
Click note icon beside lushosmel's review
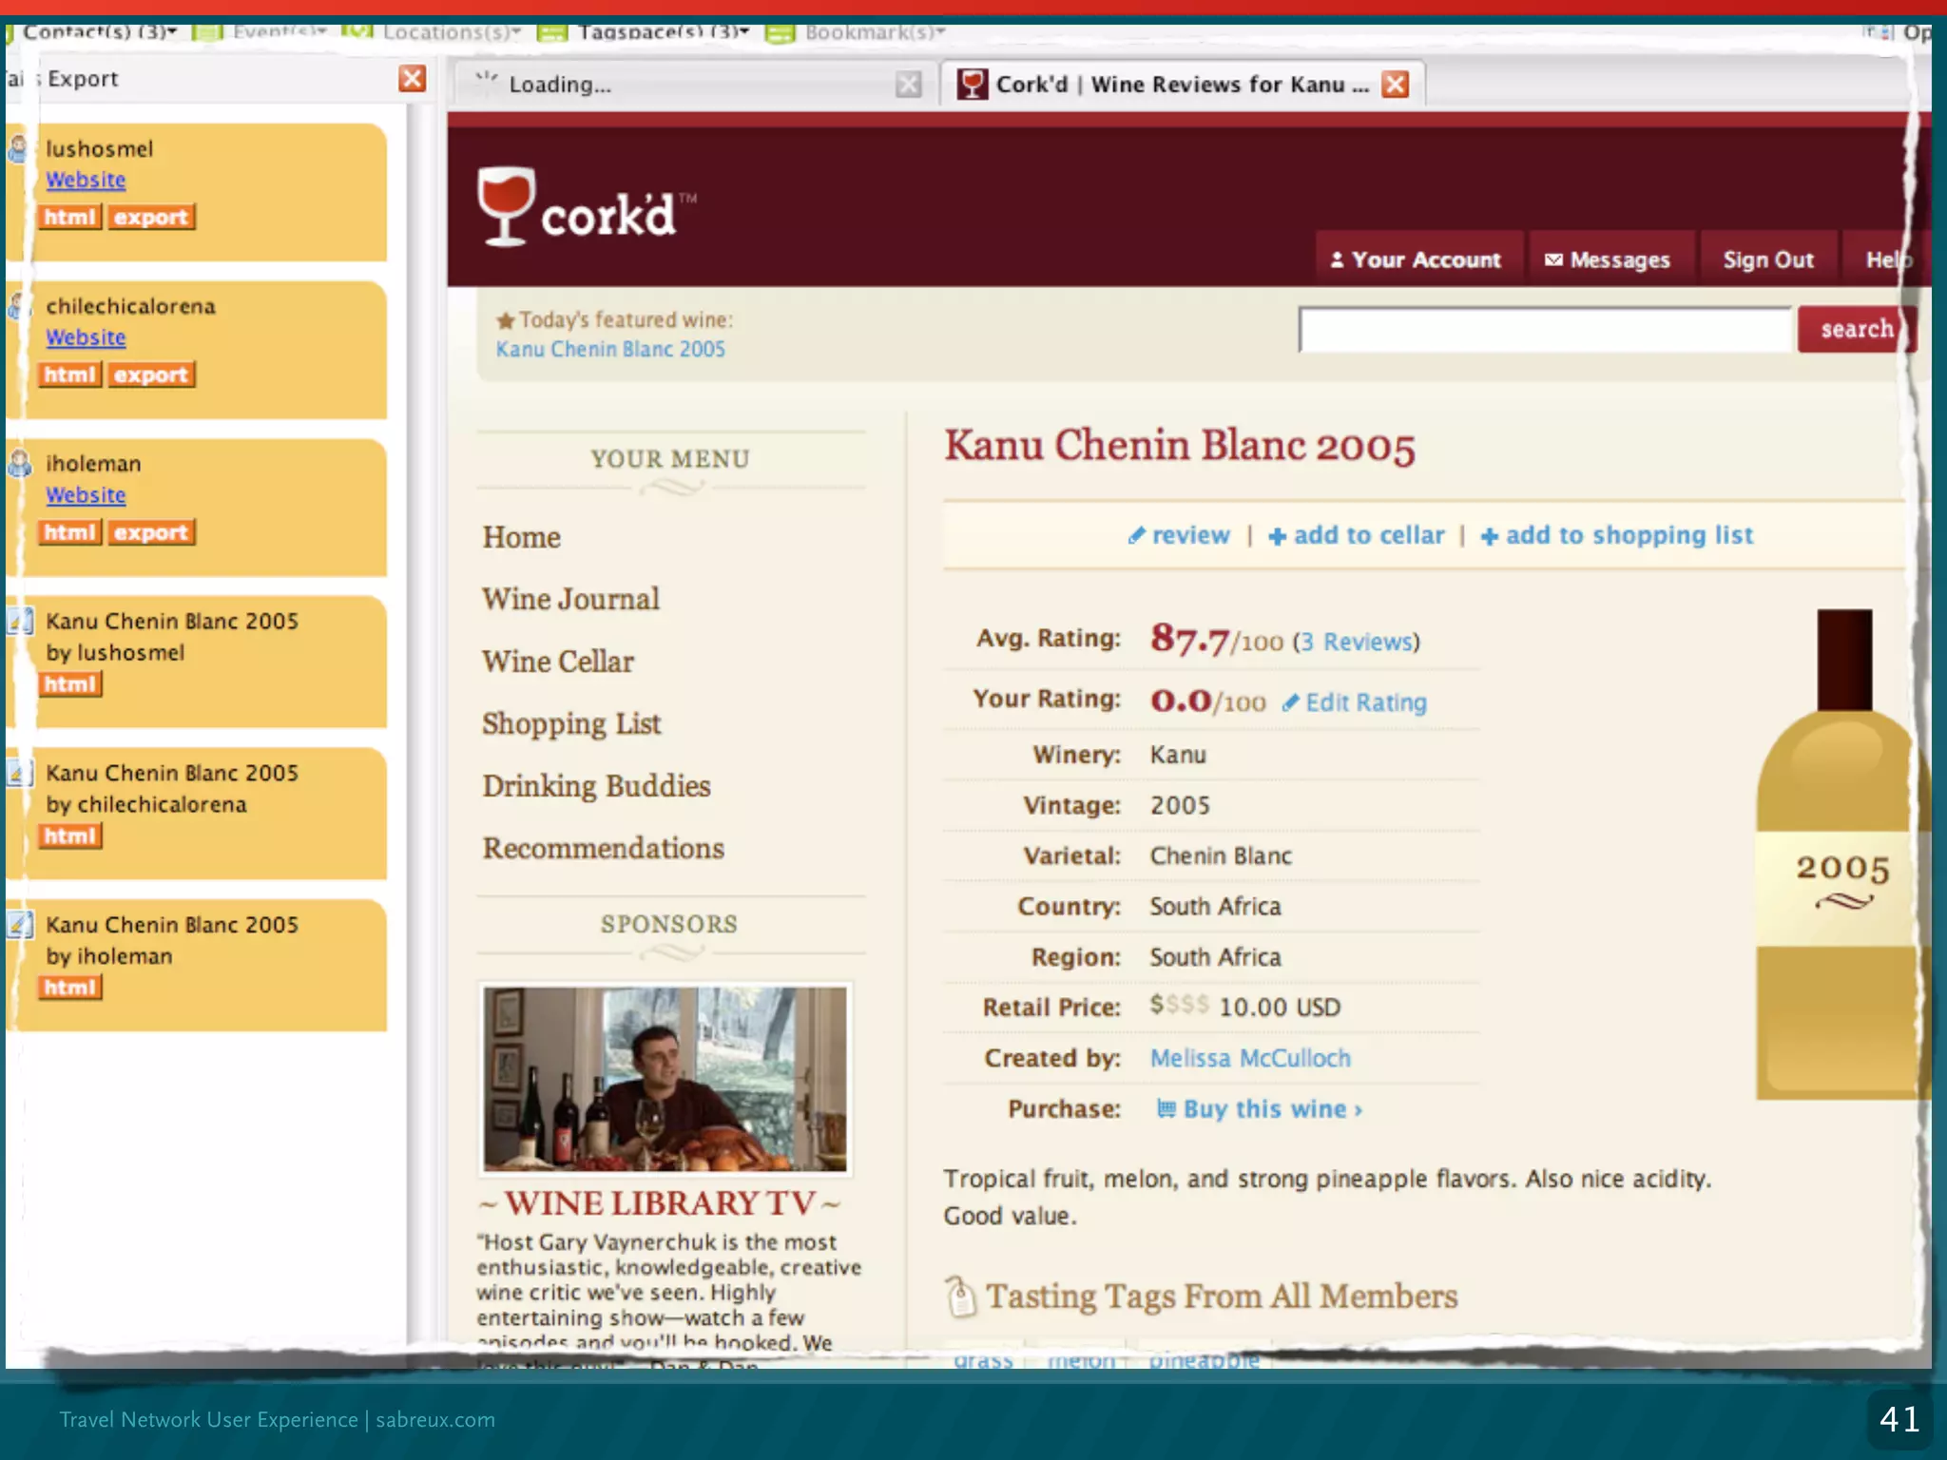tap(21, 621)
